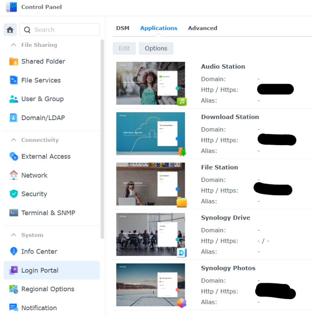312x317 pixels.
Task: Select Login Portal label in sidebar
Action: (40, 270)
